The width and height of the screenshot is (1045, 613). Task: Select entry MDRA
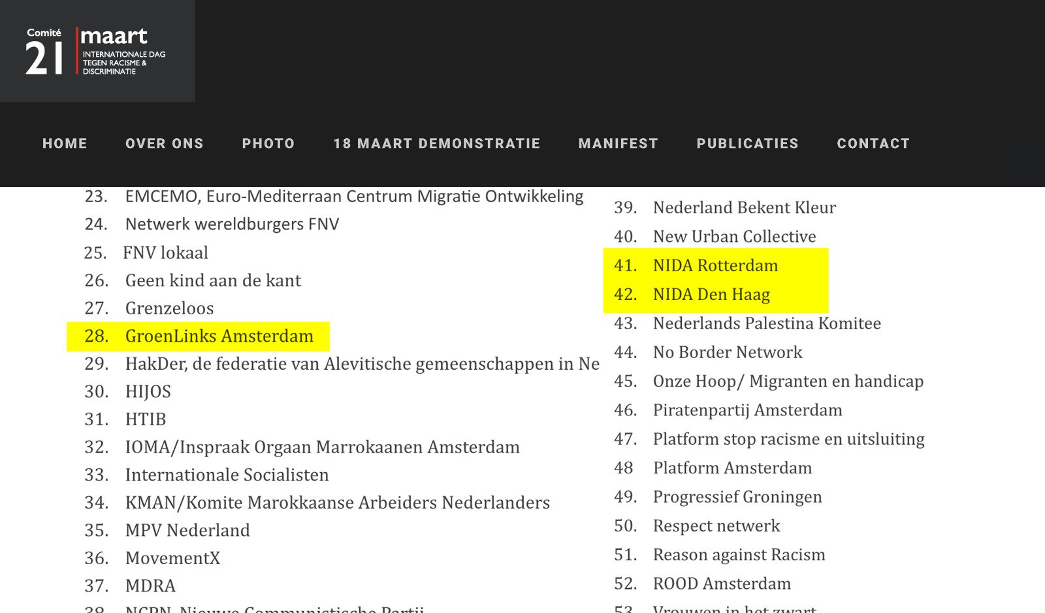click(130, 586)
